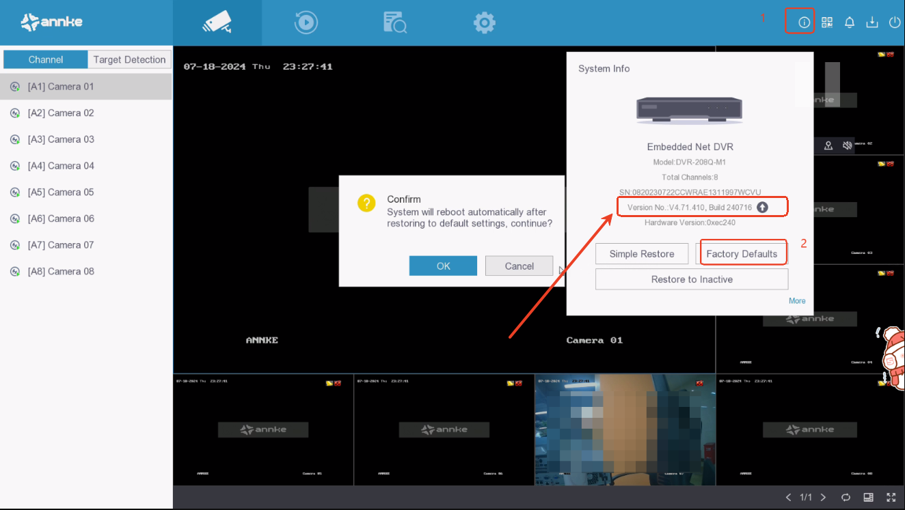Click the firmware upgrade arrow beside Version No.

click(x=763, y=208)
